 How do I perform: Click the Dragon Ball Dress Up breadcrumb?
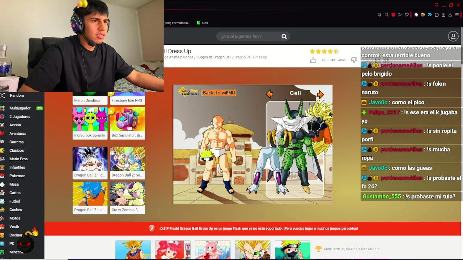point(251,57)
